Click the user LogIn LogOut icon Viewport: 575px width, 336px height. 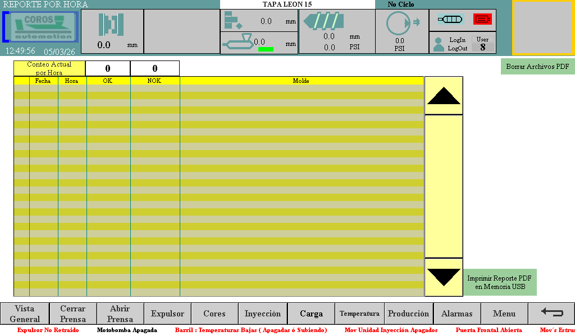point(439,44)
